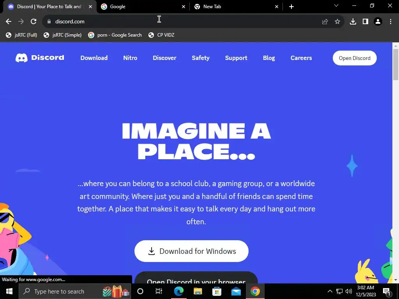The image size is (399, 299).
Task: Go back using the browser back arrow
Action: (x=9, y=22)
